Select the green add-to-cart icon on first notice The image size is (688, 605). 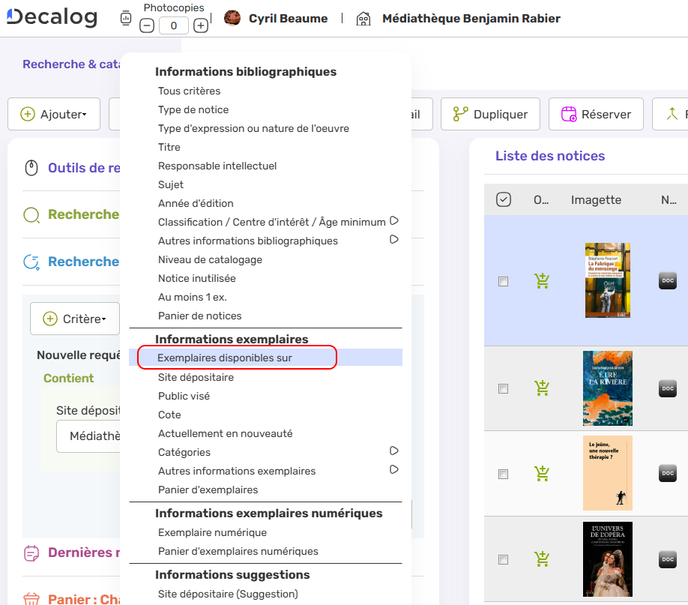tap(542, 280)
